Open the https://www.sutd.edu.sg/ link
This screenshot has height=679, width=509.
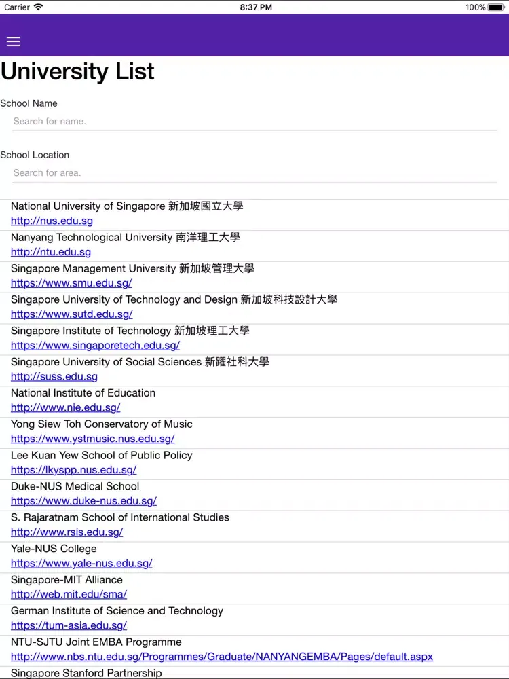coord(72,314)
